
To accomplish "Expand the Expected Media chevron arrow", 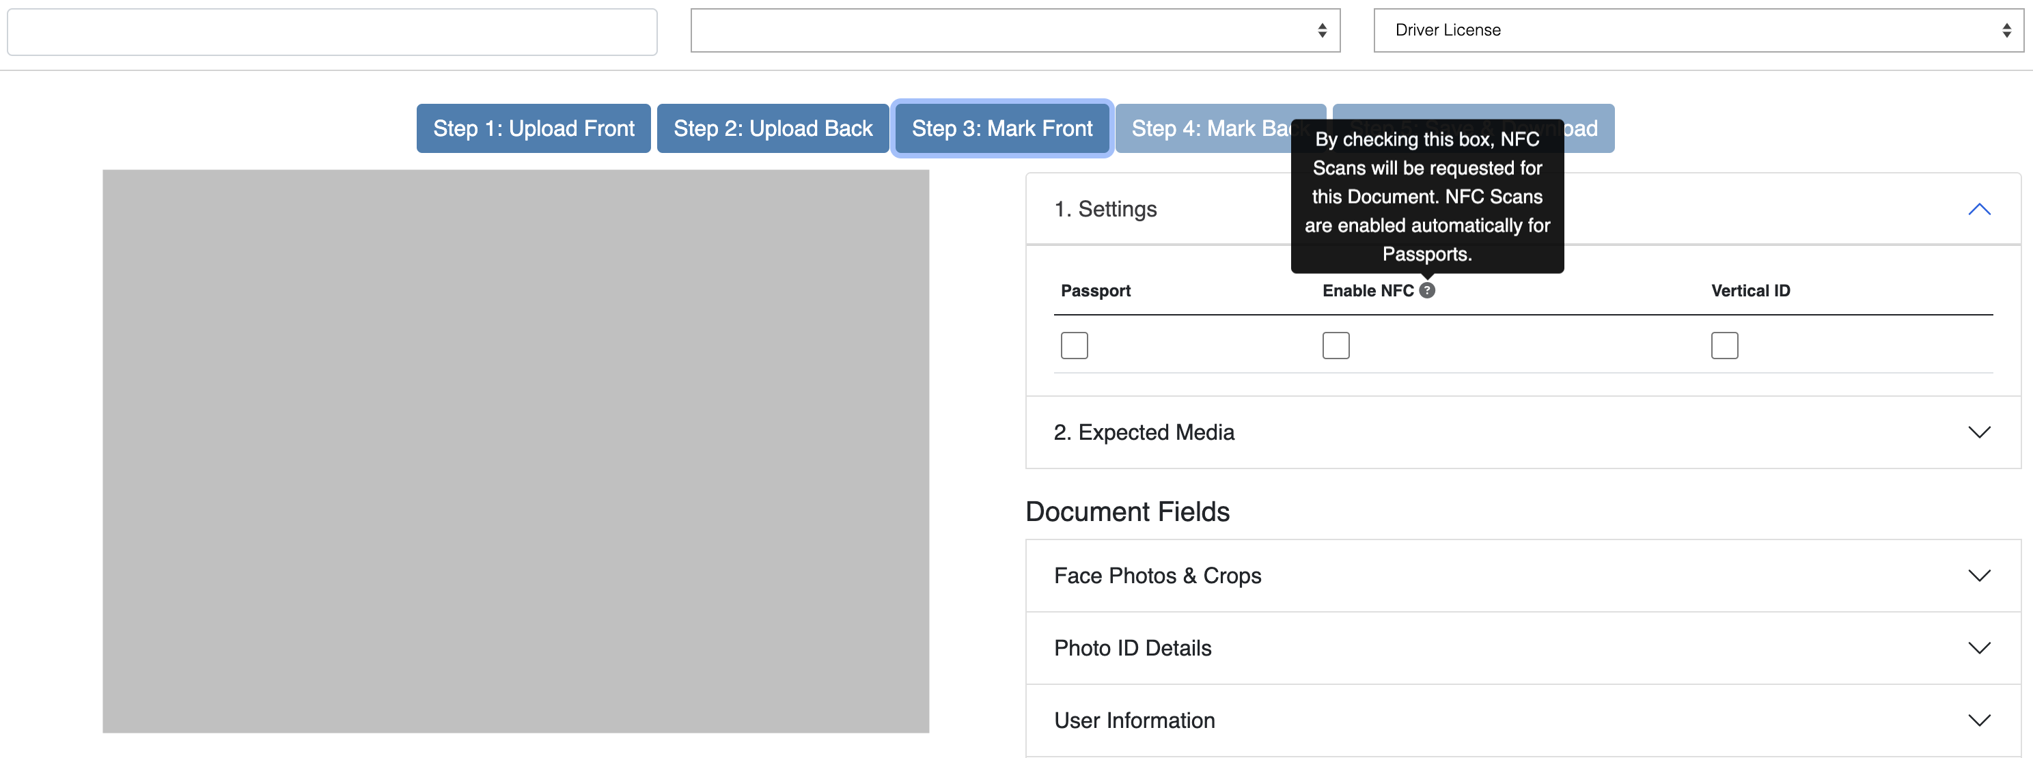I will [1978, 432].
